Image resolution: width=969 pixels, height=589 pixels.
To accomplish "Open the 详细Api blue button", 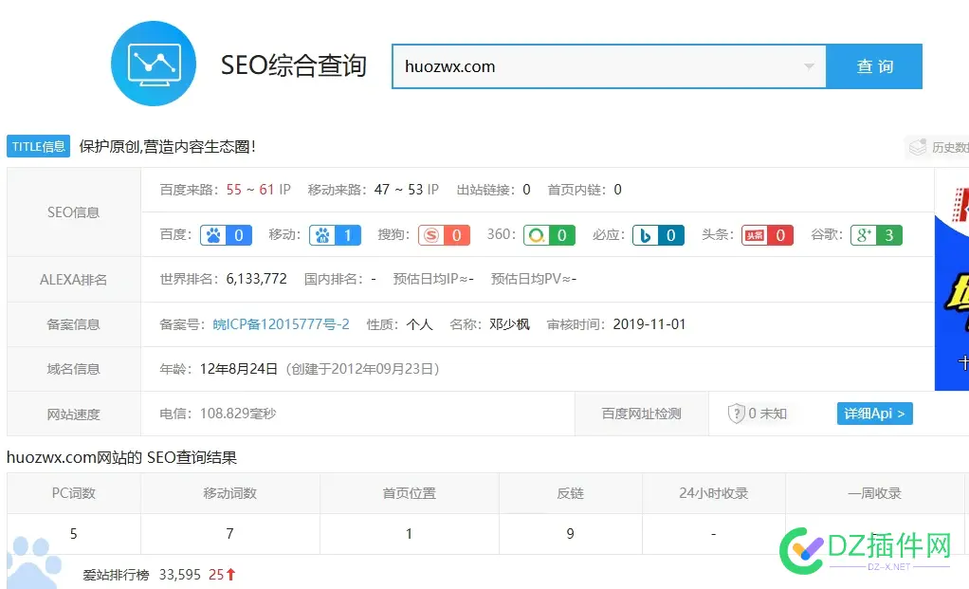I will (x=873, y=414).
